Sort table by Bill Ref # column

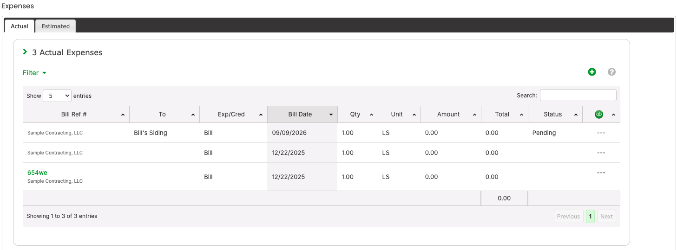76,115
